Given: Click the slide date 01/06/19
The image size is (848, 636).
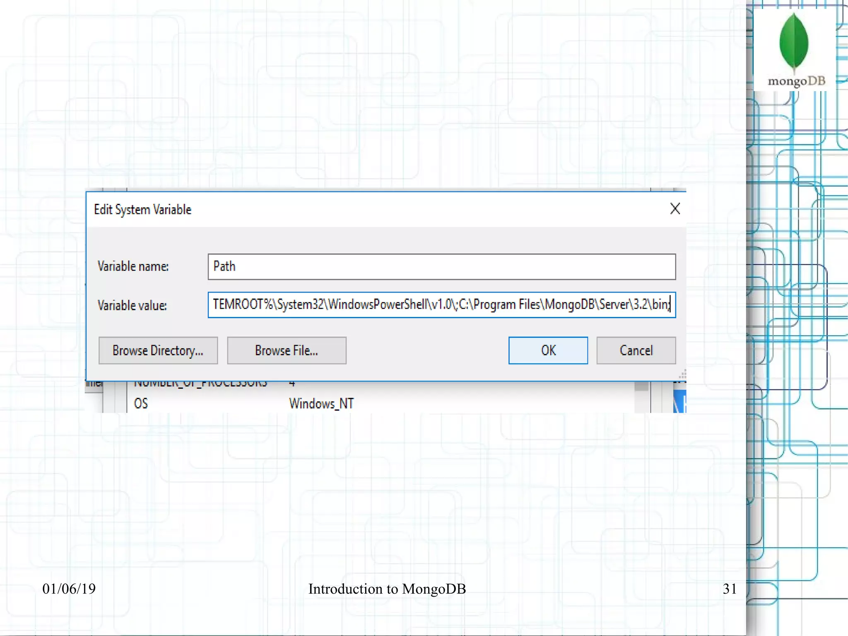Looking at the screenshot, I should coord(69,589).
